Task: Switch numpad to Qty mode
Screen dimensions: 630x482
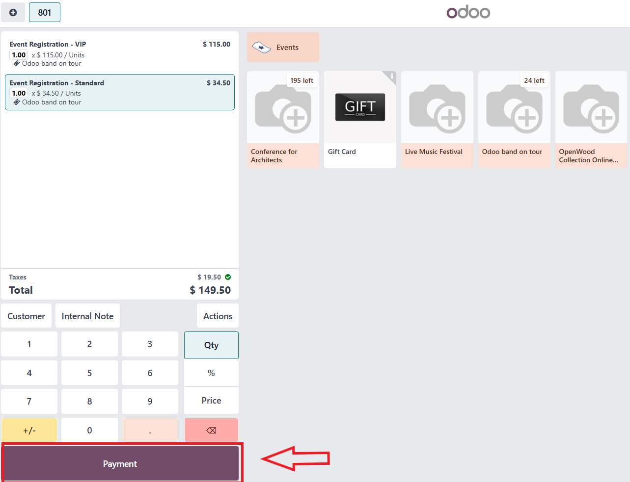Action: [x=211, y=345]
